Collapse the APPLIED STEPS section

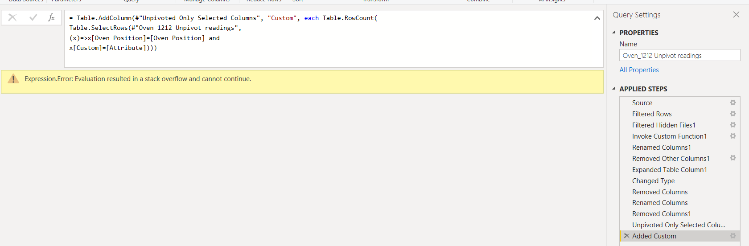pos(614,89)
